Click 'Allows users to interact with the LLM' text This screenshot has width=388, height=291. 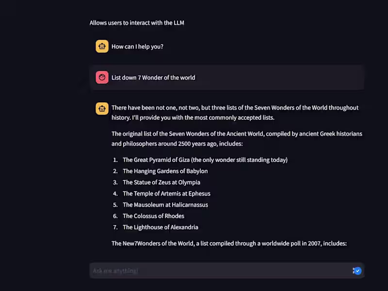(137, 23)
